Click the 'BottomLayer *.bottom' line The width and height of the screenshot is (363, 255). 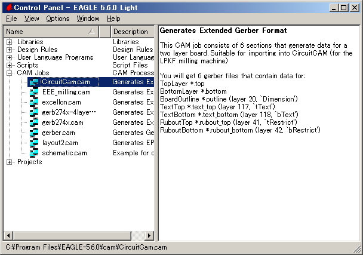tap(193, 91)
